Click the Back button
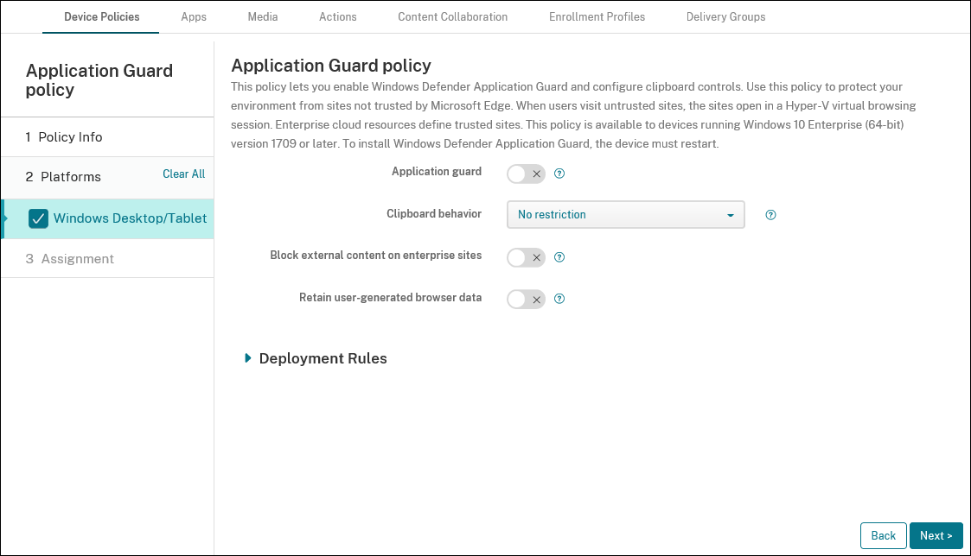Viewport: 971px width, 556px height. 883,535
